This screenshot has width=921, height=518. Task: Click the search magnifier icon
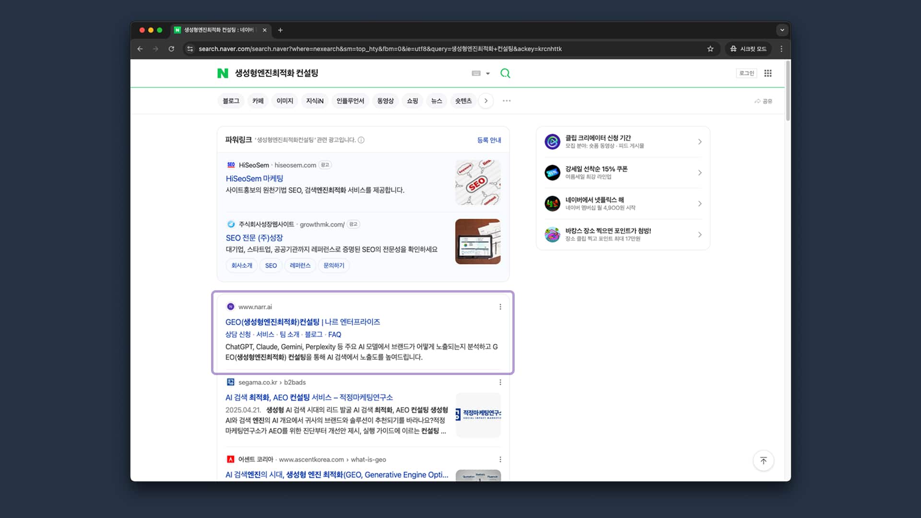click(x=505, y=73)
